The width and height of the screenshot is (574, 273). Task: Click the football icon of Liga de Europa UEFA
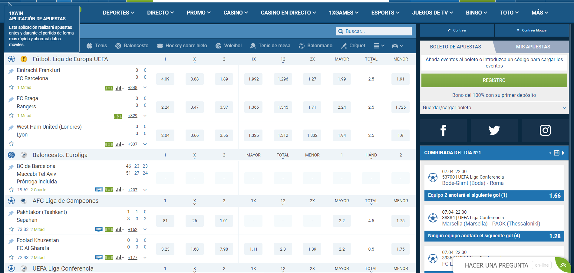pos(11,59)
